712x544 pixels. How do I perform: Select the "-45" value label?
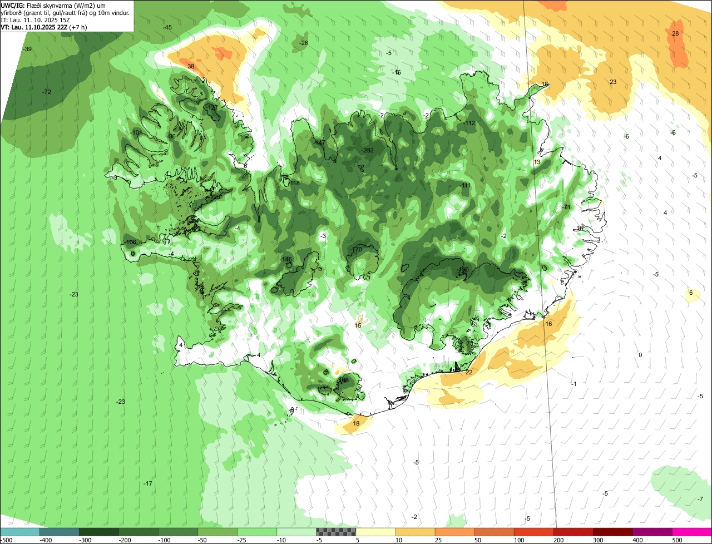(167, 28)
